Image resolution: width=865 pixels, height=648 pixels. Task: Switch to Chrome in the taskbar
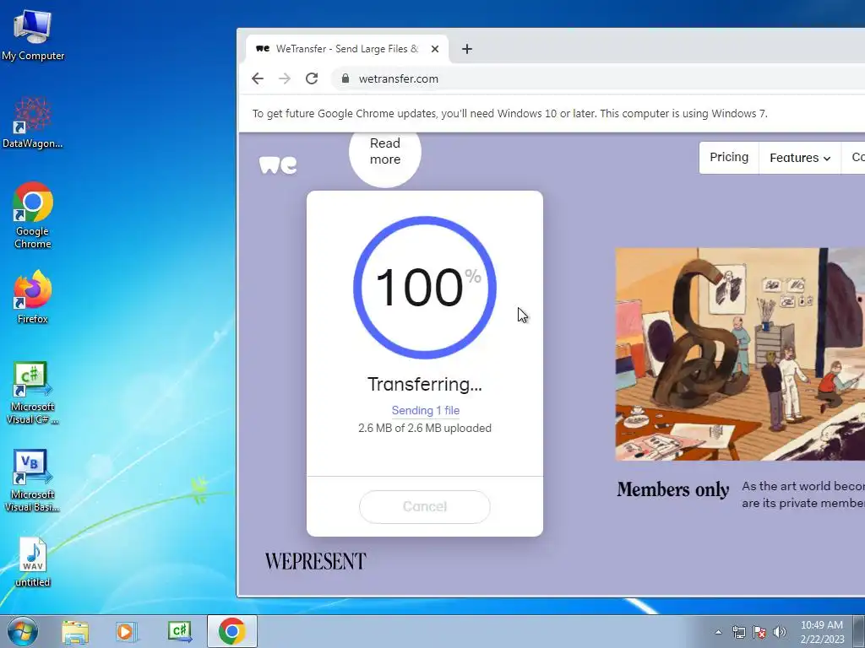232,631
